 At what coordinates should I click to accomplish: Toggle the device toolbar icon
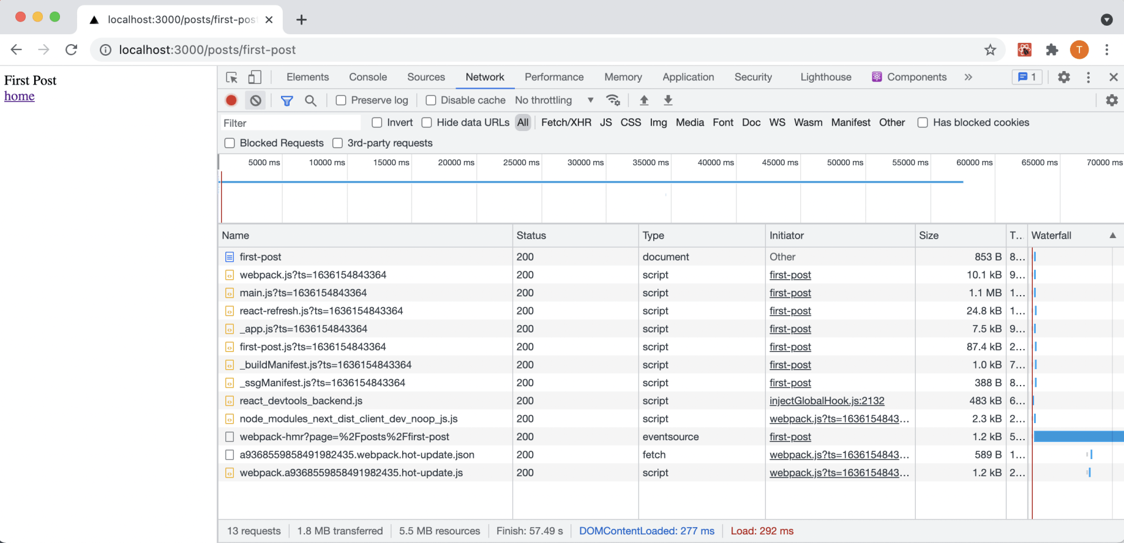coord(255,77)
